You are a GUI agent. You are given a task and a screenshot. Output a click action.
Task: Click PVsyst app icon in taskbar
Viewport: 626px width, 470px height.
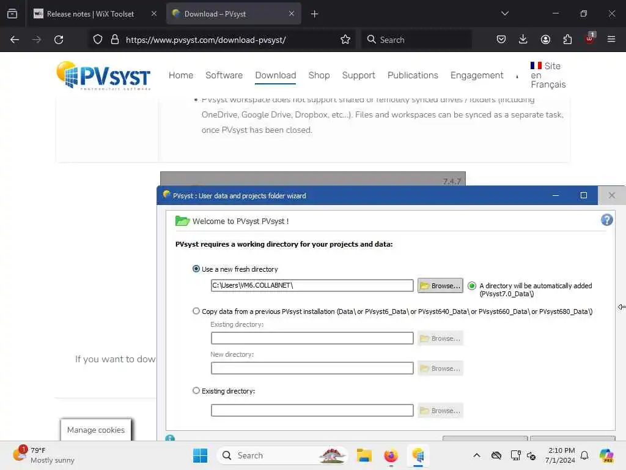click(x=418, y=455)
